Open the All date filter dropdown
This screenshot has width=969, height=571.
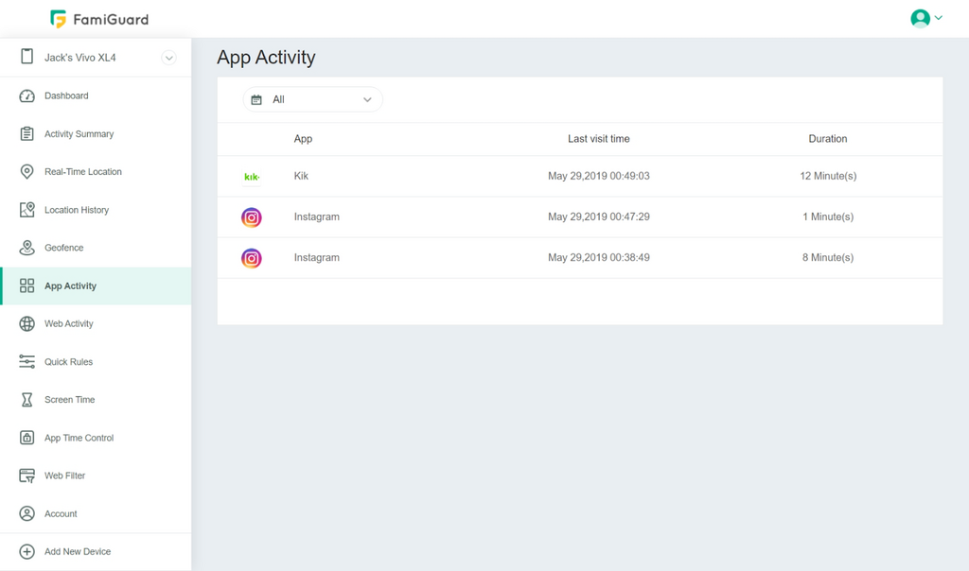point(312,99)
